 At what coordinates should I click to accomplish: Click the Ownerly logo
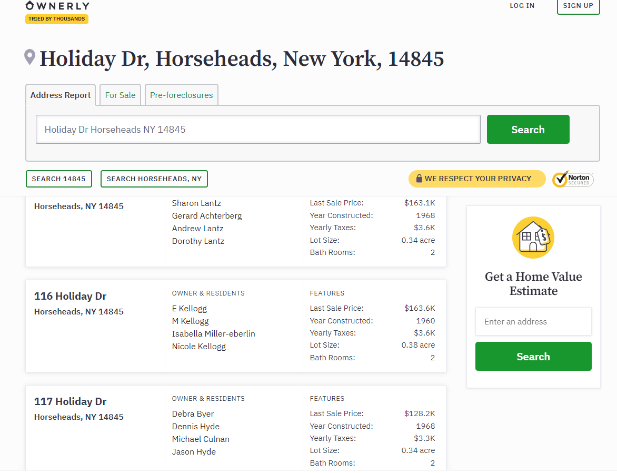(x=57, y=6)
